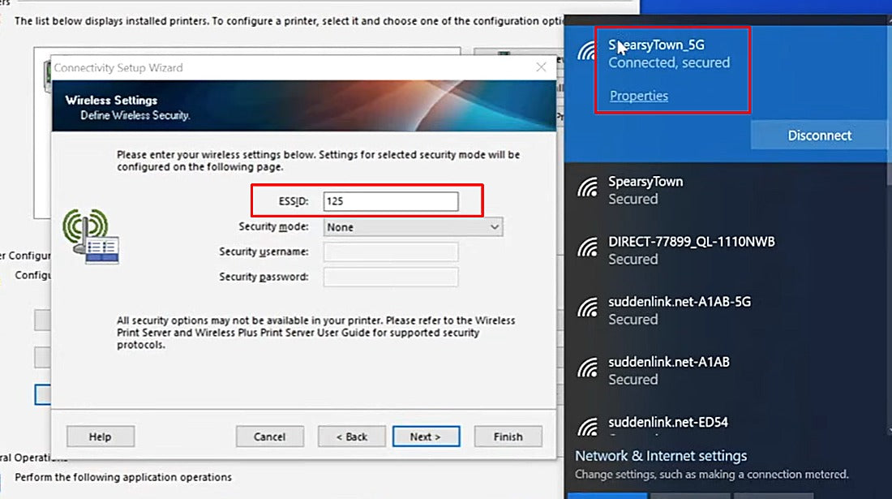
Task: Click the ESSID input field
Action: point(390,201)
